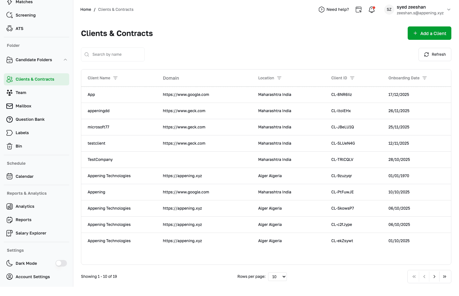Click the CL-c2fJype client ID

[342, 225]
